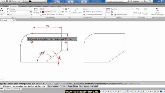Open the Datei menu
Viewport: 165px width, 93px height.
pos(3,4)
